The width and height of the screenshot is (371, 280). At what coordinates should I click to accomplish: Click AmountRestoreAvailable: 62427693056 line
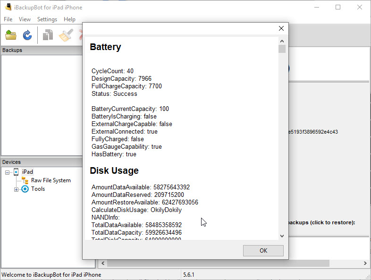(145, 203)
